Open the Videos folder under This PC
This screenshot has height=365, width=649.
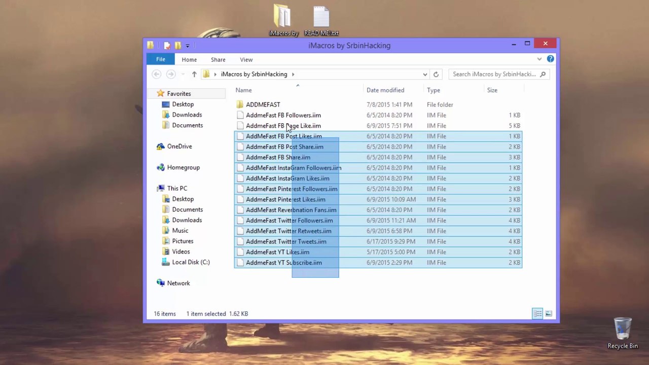click(x=181, y=252)
